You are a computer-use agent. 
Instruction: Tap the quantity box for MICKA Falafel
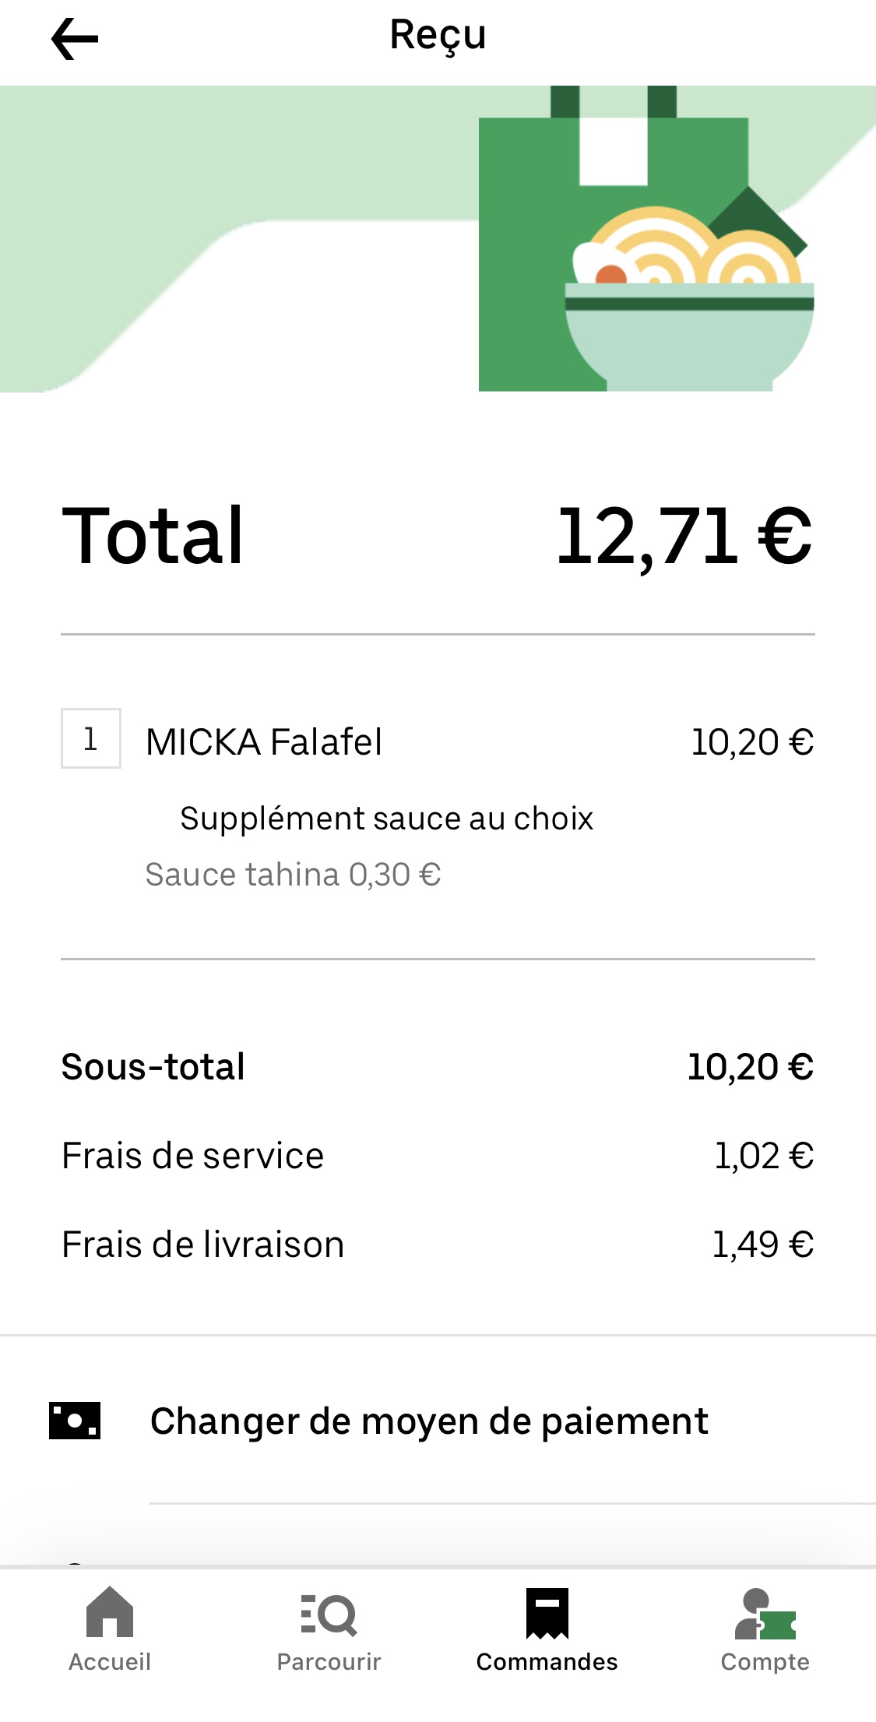pos(91,738)
